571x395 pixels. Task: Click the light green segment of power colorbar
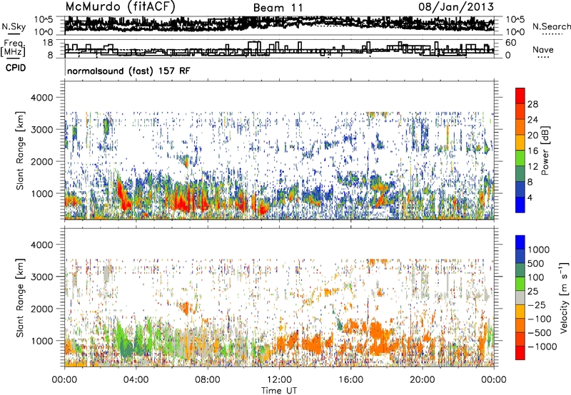tap(520, 158)
